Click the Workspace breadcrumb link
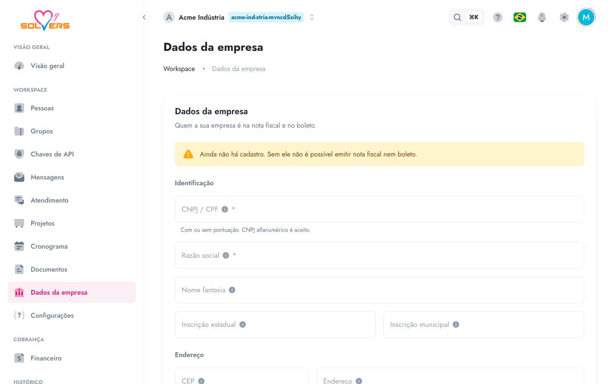 (179, 69)
